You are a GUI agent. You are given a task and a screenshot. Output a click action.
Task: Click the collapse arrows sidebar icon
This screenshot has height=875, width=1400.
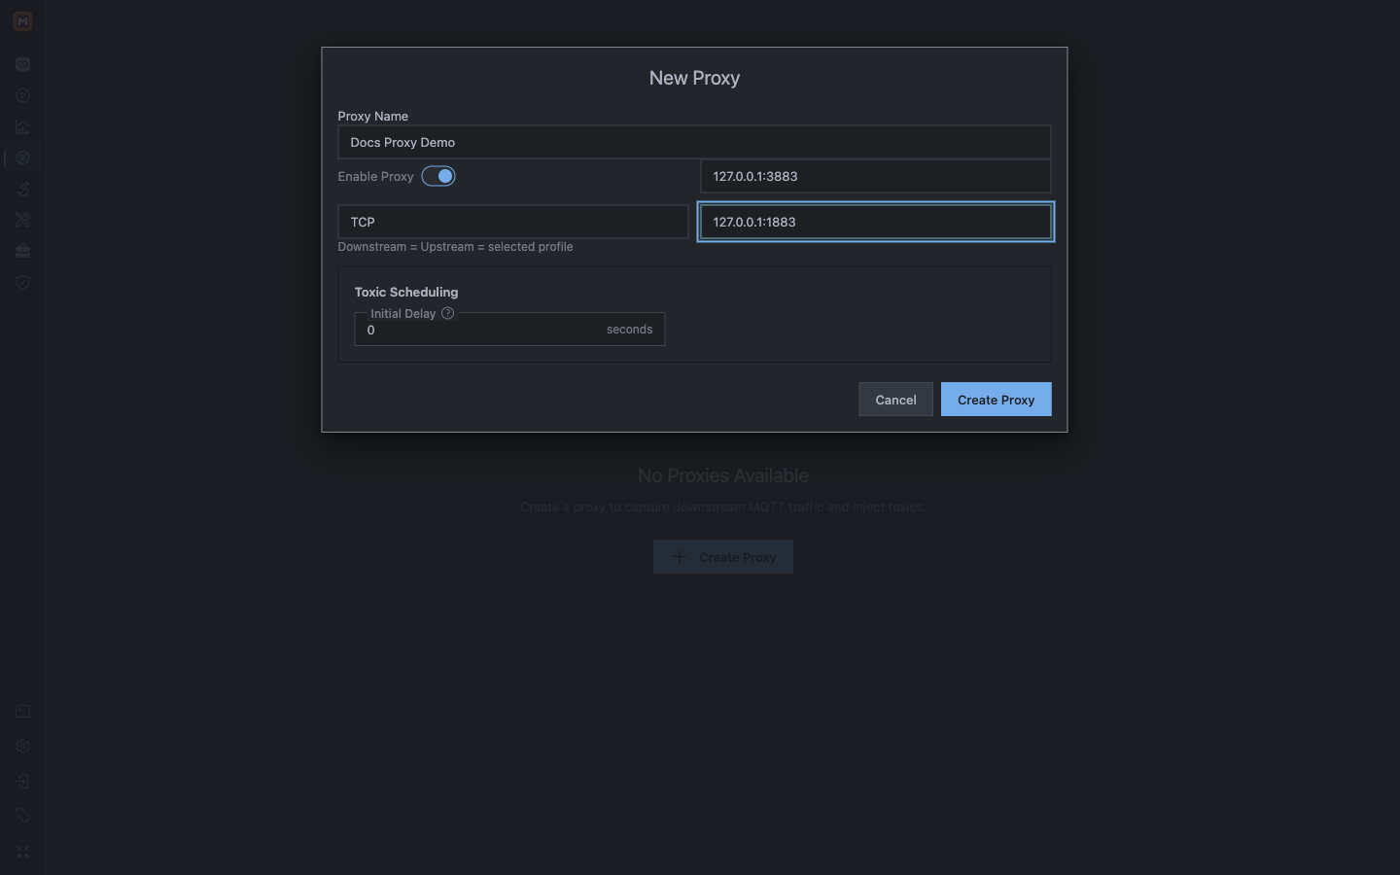(x=23, y=852)
